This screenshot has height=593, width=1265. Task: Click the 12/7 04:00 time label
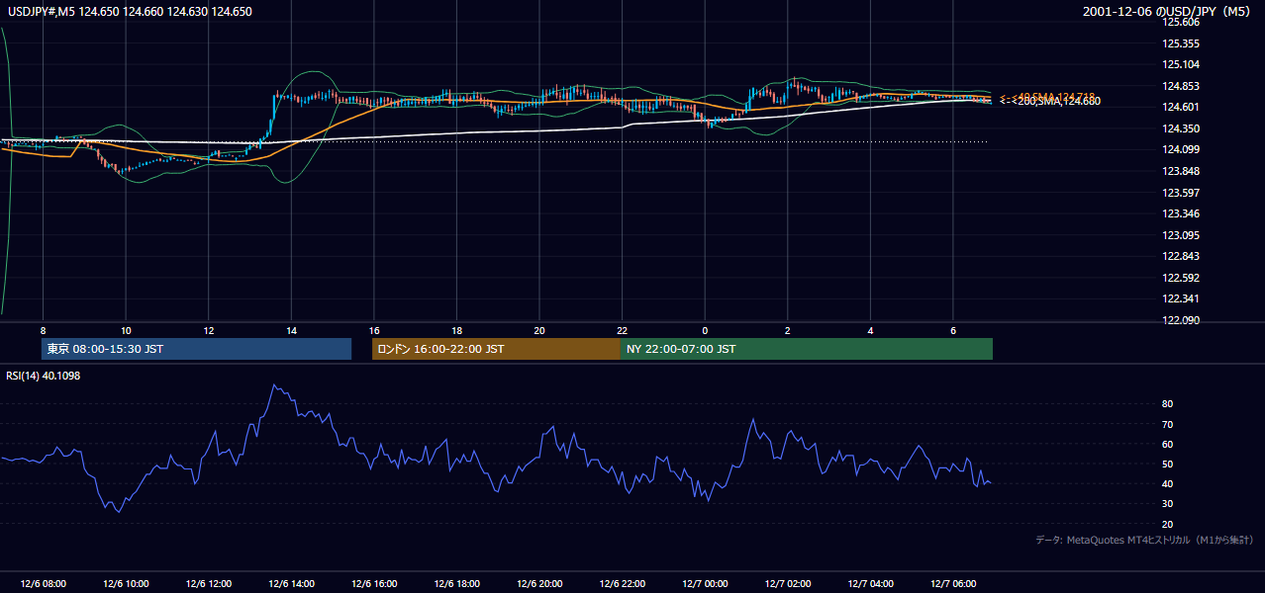pos(870,583)
